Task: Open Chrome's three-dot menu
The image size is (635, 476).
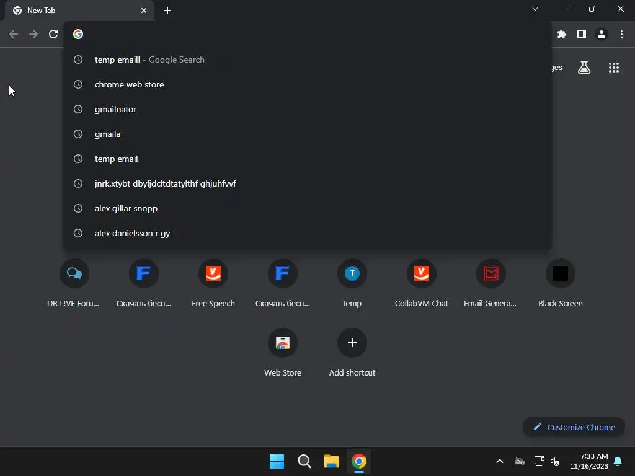Action: [x=621, y=35]
